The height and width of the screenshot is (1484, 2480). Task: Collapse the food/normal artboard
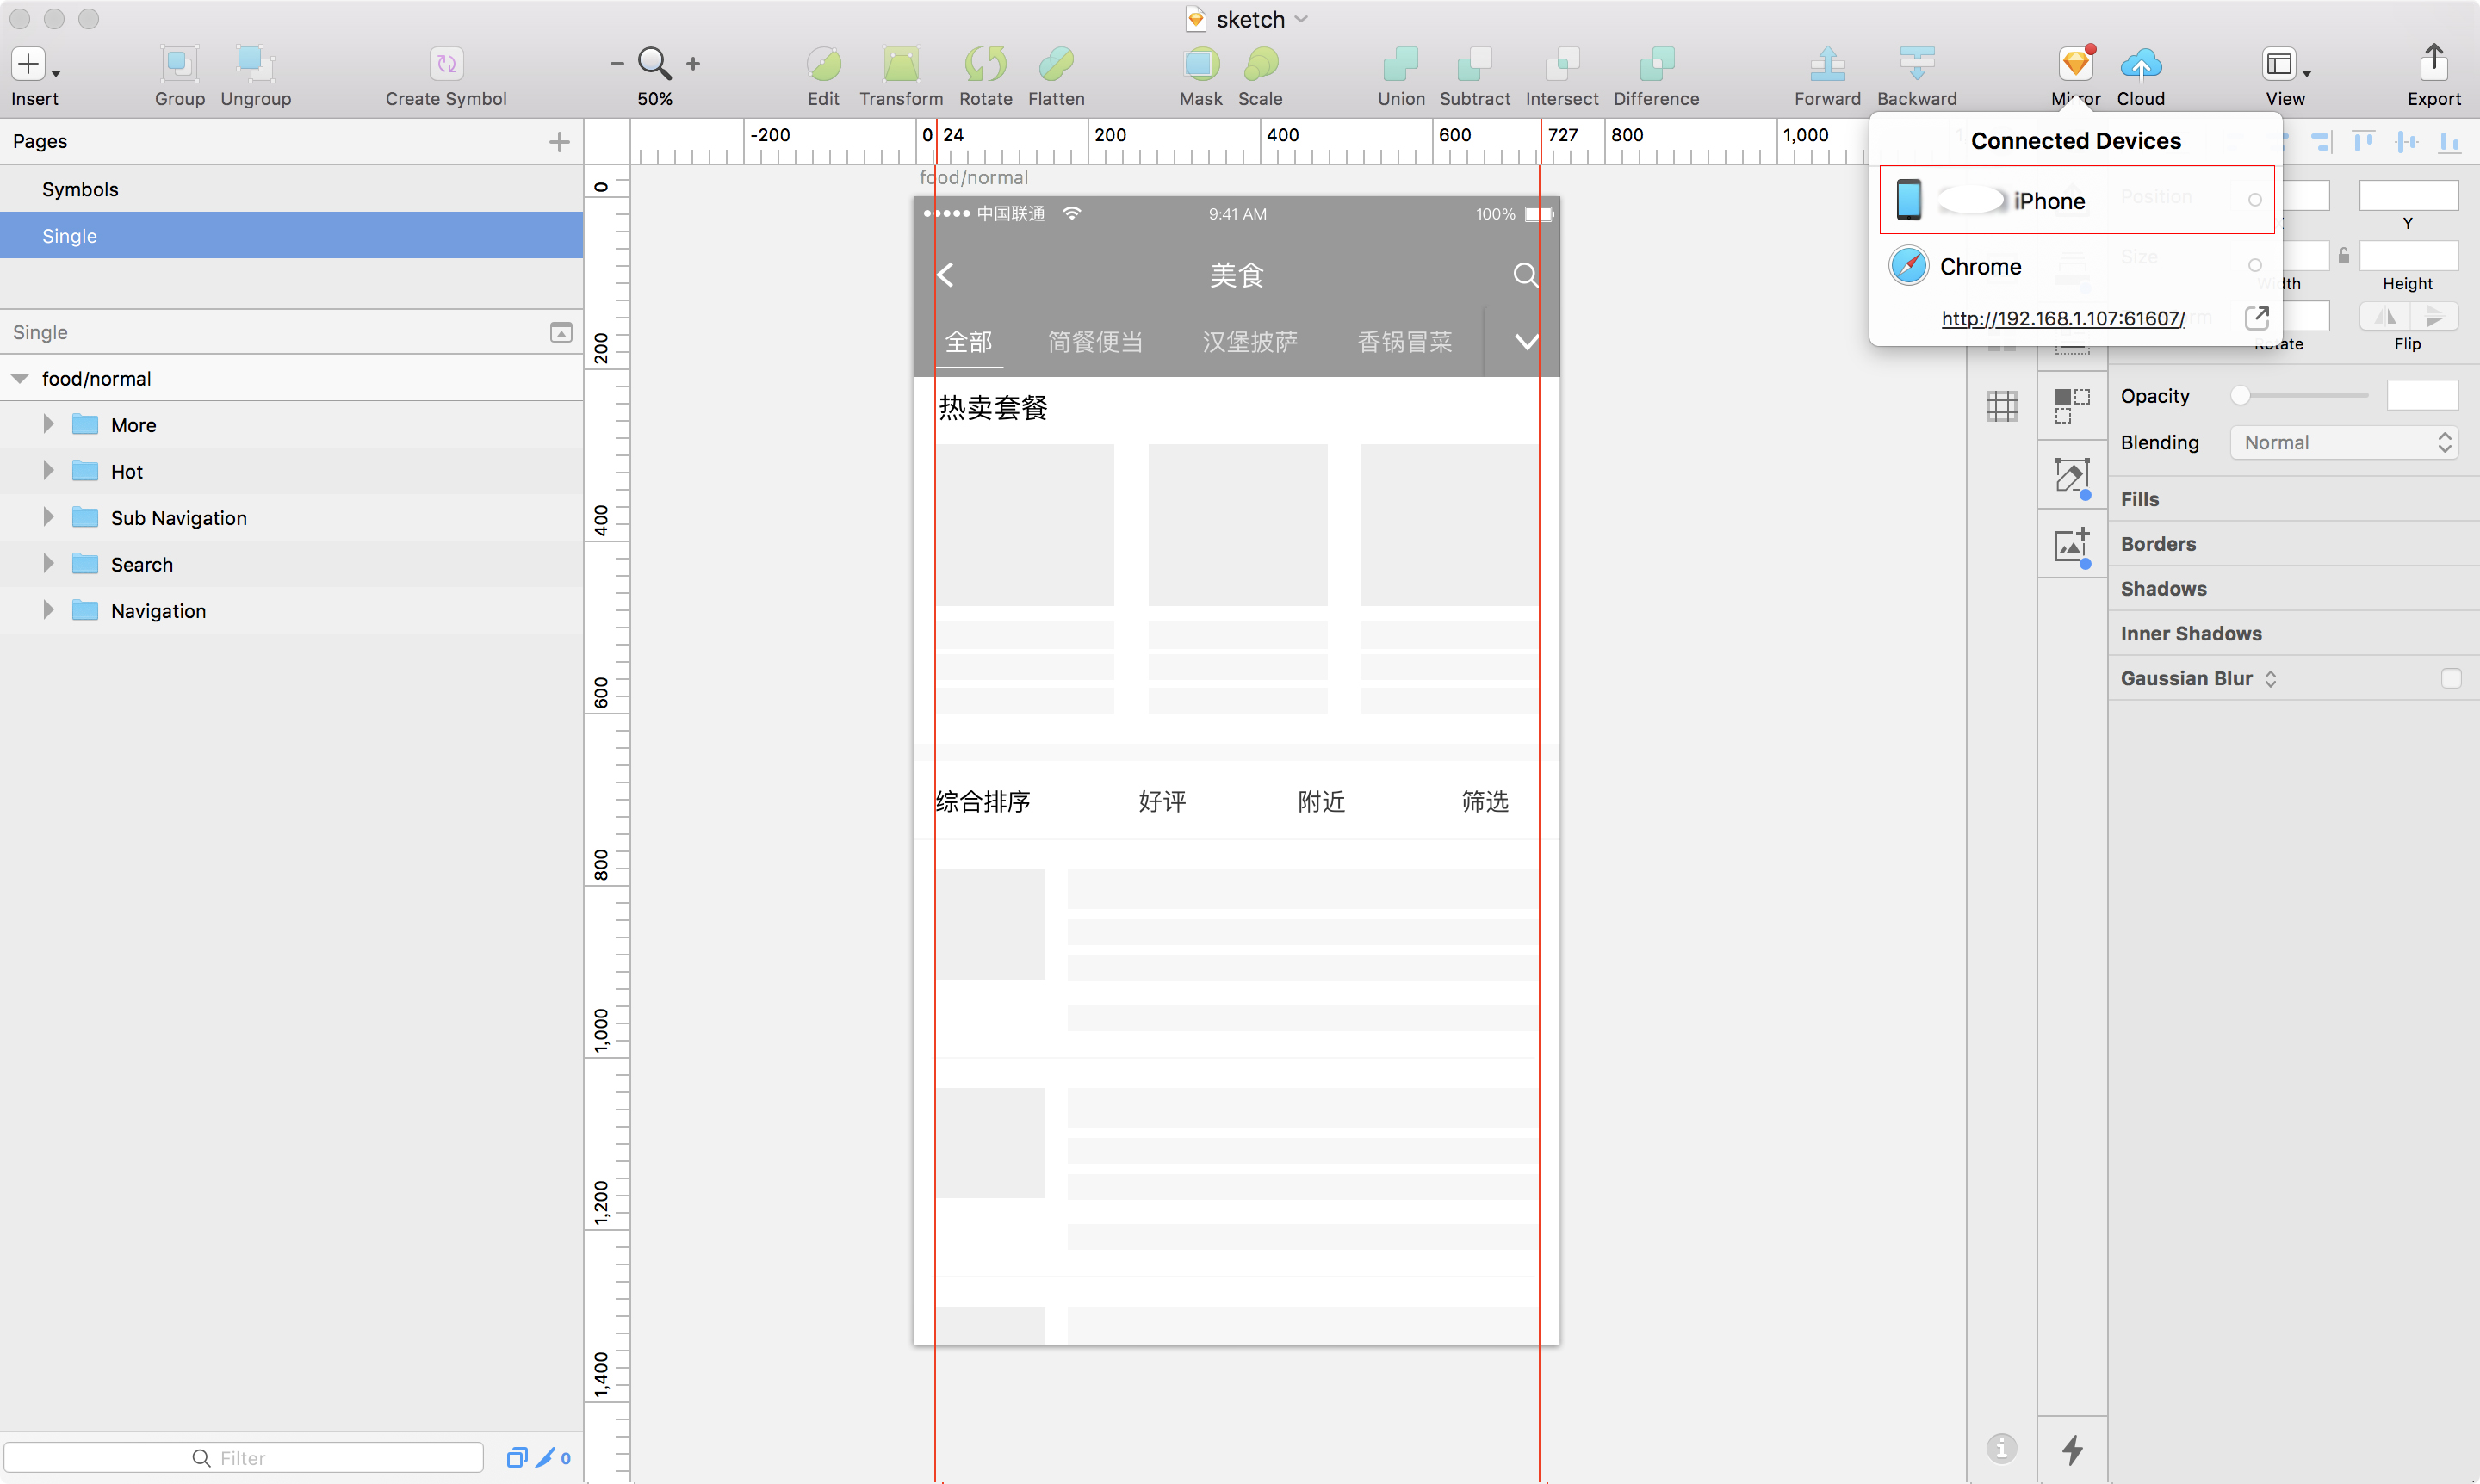tap(20, 379)
